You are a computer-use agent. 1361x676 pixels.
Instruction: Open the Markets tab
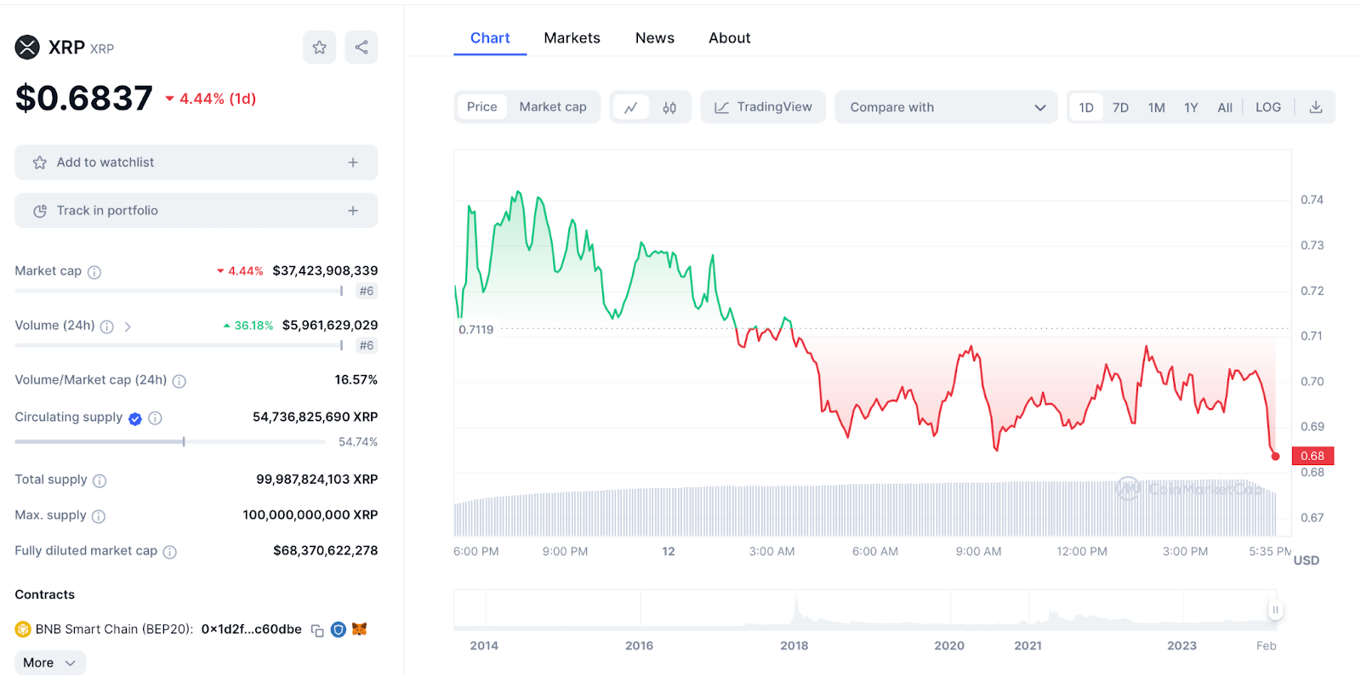click(x=572, y=38)
